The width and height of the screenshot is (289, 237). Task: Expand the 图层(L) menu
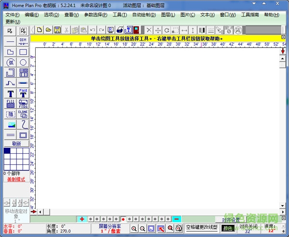coord(169,15)
